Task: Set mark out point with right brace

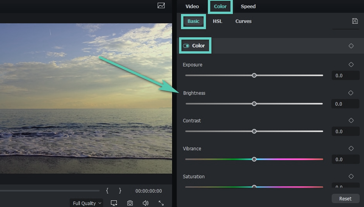Action: pyautogui.click(x=120, y=191)
